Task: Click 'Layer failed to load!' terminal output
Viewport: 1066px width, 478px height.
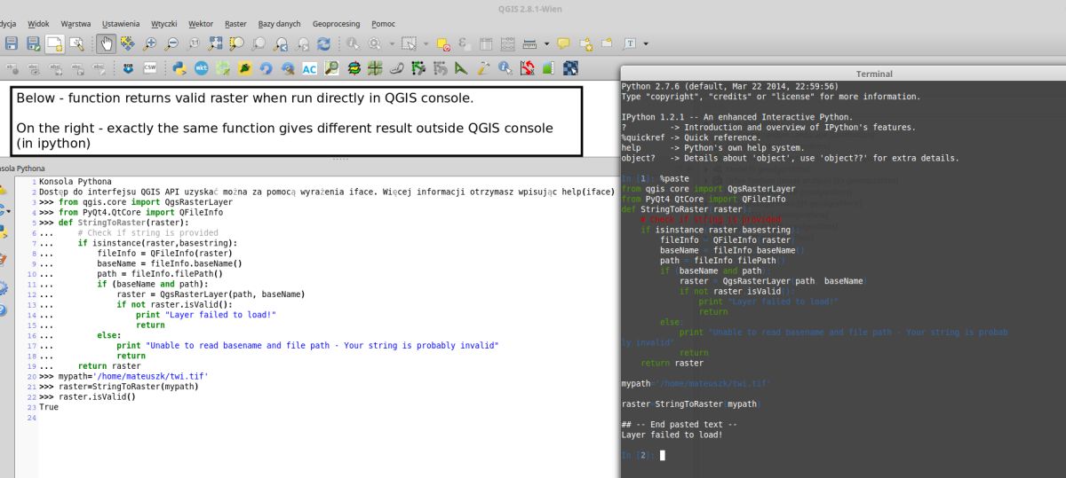Action: tap(672, 435)
